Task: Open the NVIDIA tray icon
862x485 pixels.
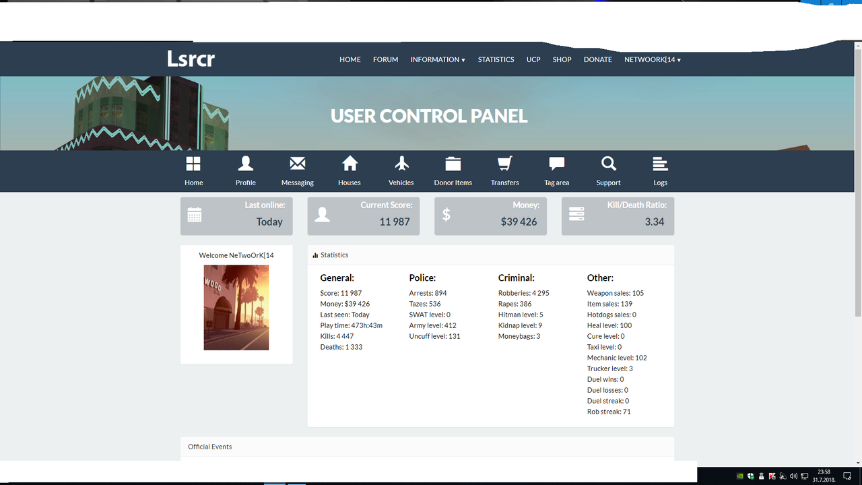Action: click(x=740, y=476)
